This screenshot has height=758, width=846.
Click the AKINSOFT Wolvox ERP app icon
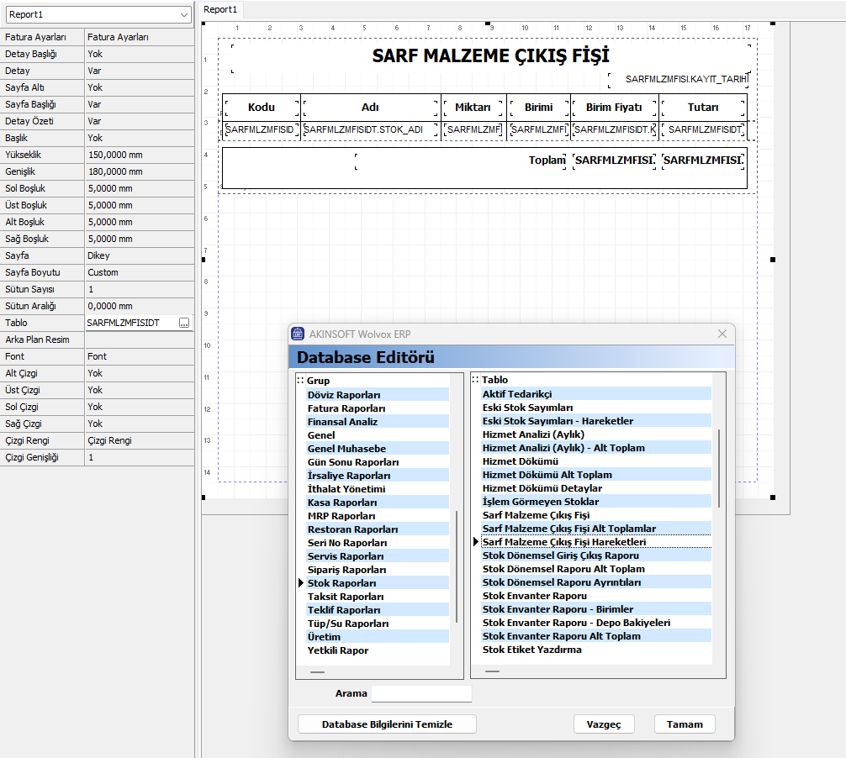pyautogui.click(x=298, y=334)
